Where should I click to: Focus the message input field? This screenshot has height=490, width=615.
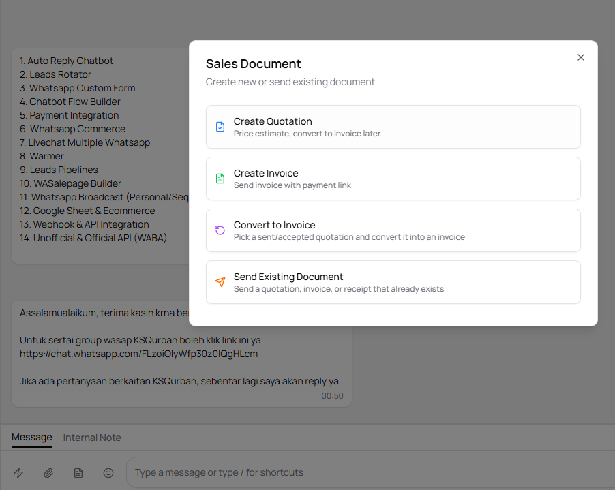click(x=371, y=472)
